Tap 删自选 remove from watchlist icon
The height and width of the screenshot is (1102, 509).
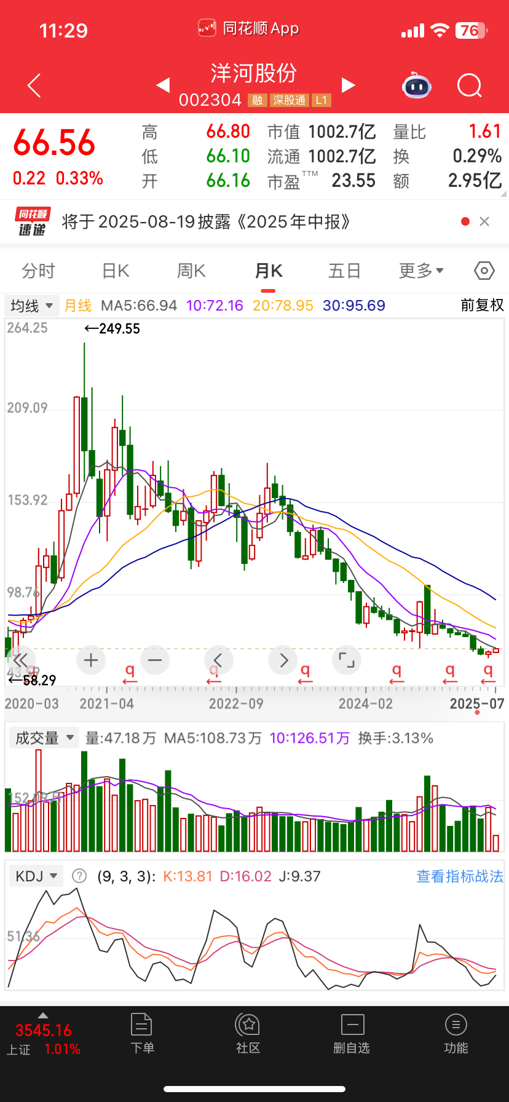[x=352, y=1034]
